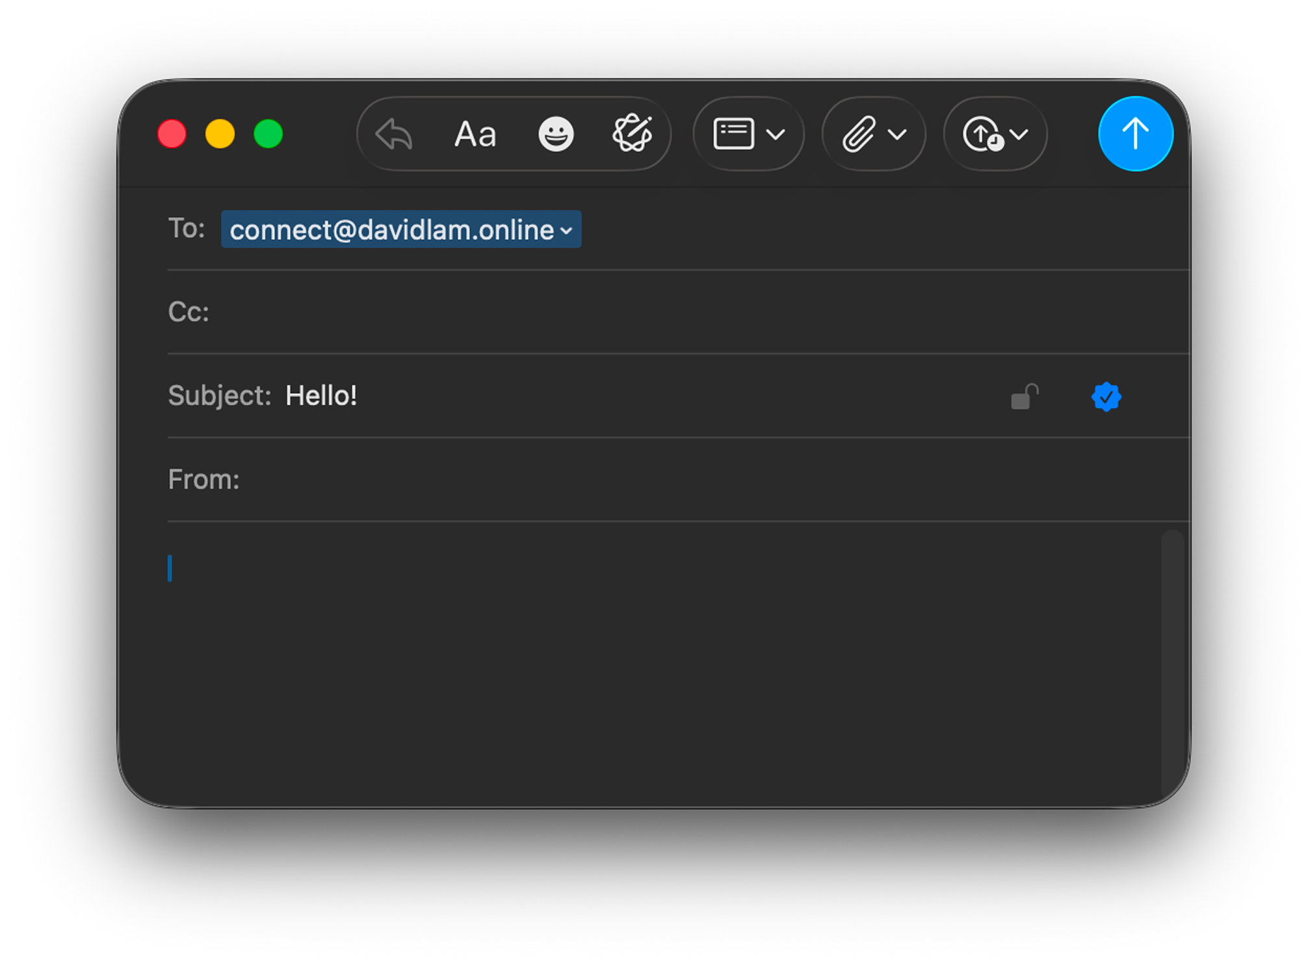Send the message with blue arrow
Image resolution: width=1308 pixels, height=963 pixels.
click(1135, 134)
